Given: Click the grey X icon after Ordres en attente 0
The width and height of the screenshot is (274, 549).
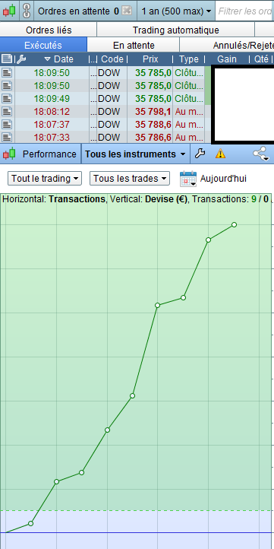Looking at the screenshot, I should (x=127, y=11).
